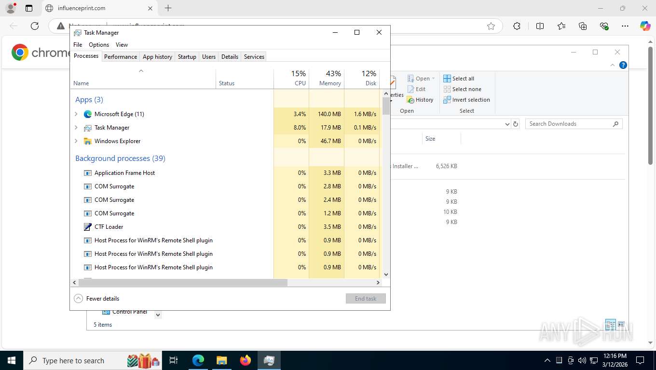Expand the Microsoft Edge process group
Screen dimensions: 656x370
[x=76, y=114]
